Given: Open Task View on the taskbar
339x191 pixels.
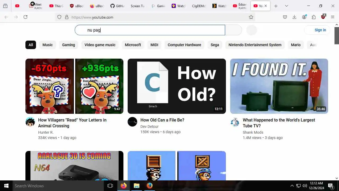Looking at the screenshot, I should click(110, 186).
